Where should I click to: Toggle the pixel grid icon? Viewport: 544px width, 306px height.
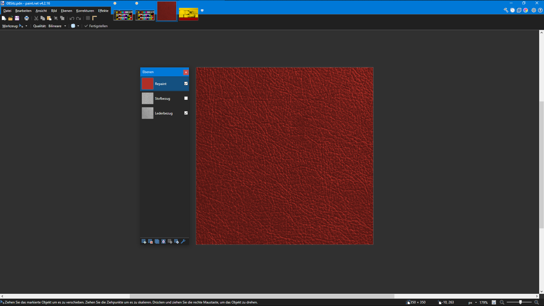click(88, 18)
